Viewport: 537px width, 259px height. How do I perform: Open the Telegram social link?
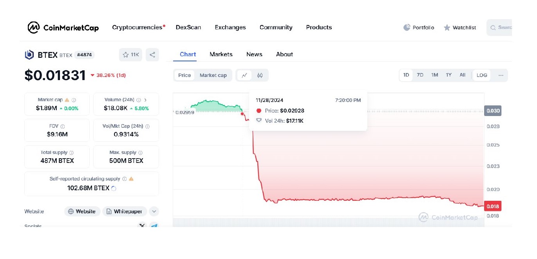coord(154,226)
